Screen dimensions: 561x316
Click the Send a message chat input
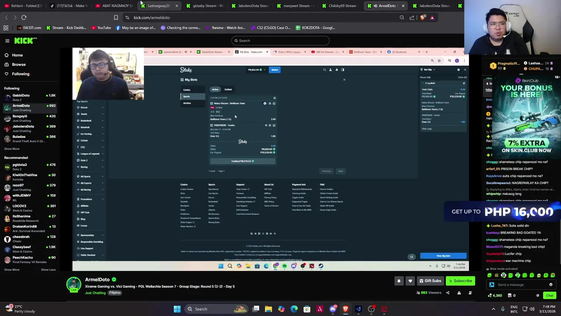522,285
